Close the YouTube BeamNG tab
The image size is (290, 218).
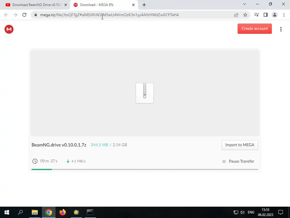pyautogui.click(x=66, y=5)
